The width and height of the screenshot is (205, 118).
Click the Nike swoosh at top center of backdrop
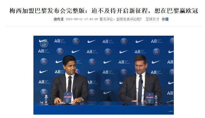(92, 41)
